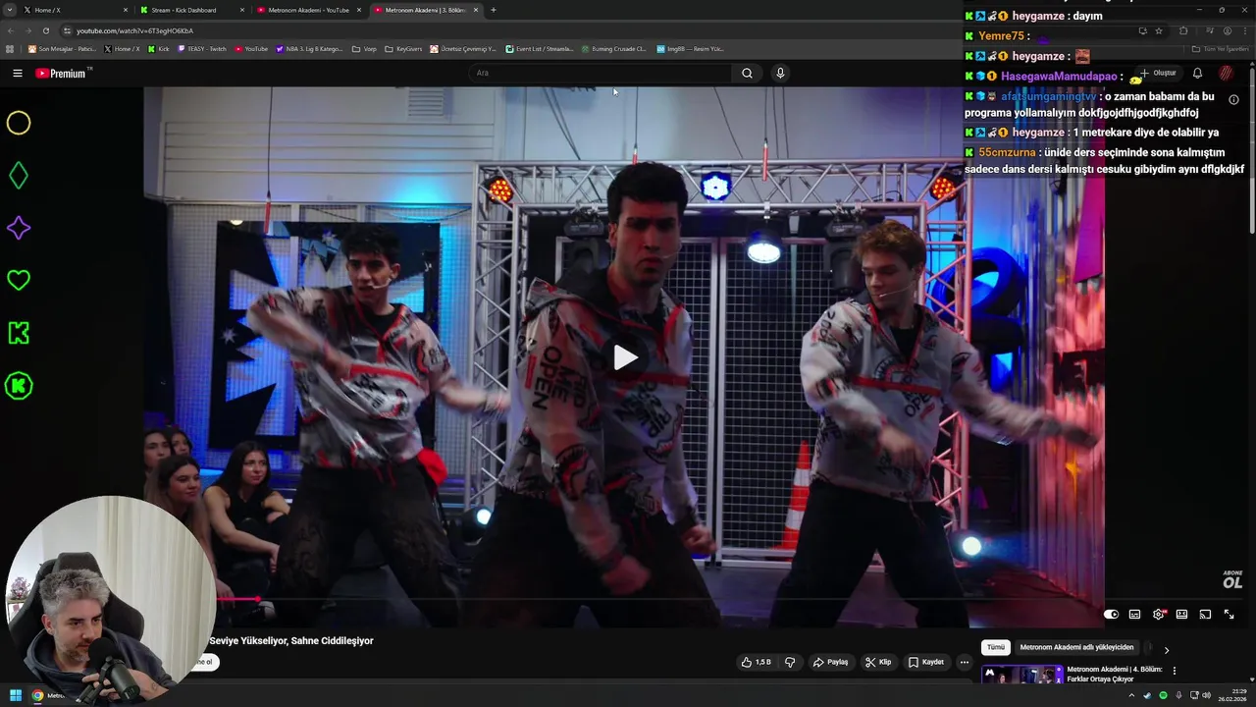Like the video (1,5 B)

(756, 662)
